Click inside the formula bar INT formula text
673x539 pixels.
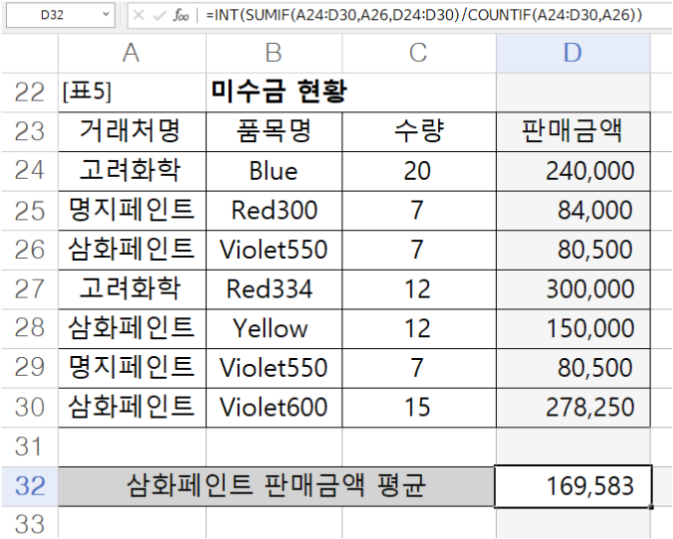pos(418,15)
